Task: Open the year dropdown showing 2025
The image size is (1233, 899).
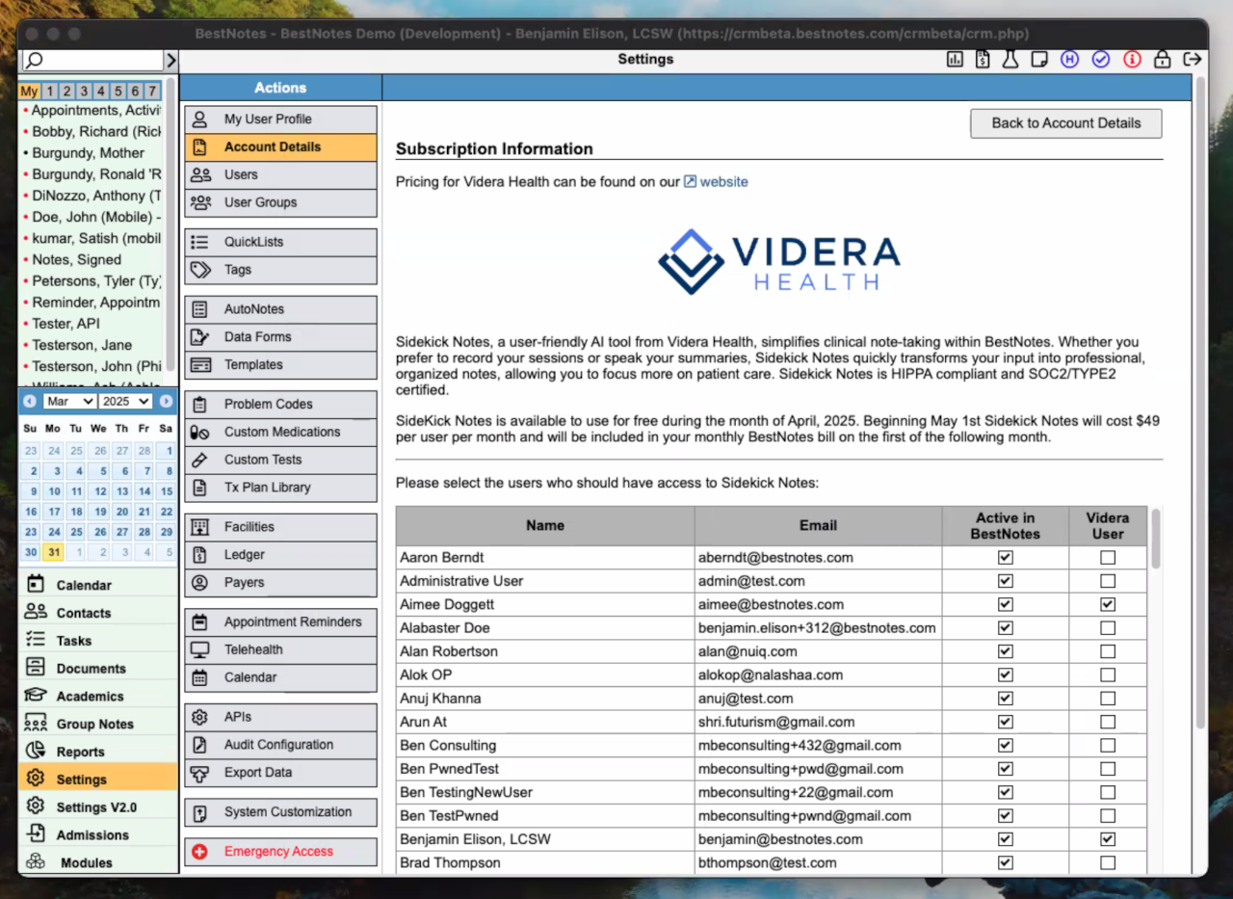Action: point(125,401)
